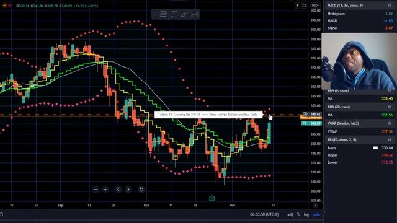Hide the VWAP indicator via eye icon
The height and width of the screenshot is (223, 397).
390,123
